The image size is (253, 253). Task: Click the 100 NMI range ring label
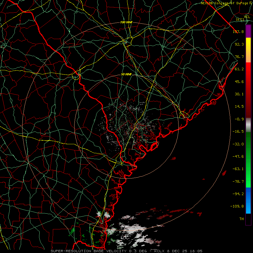click(x=126, y=22)
